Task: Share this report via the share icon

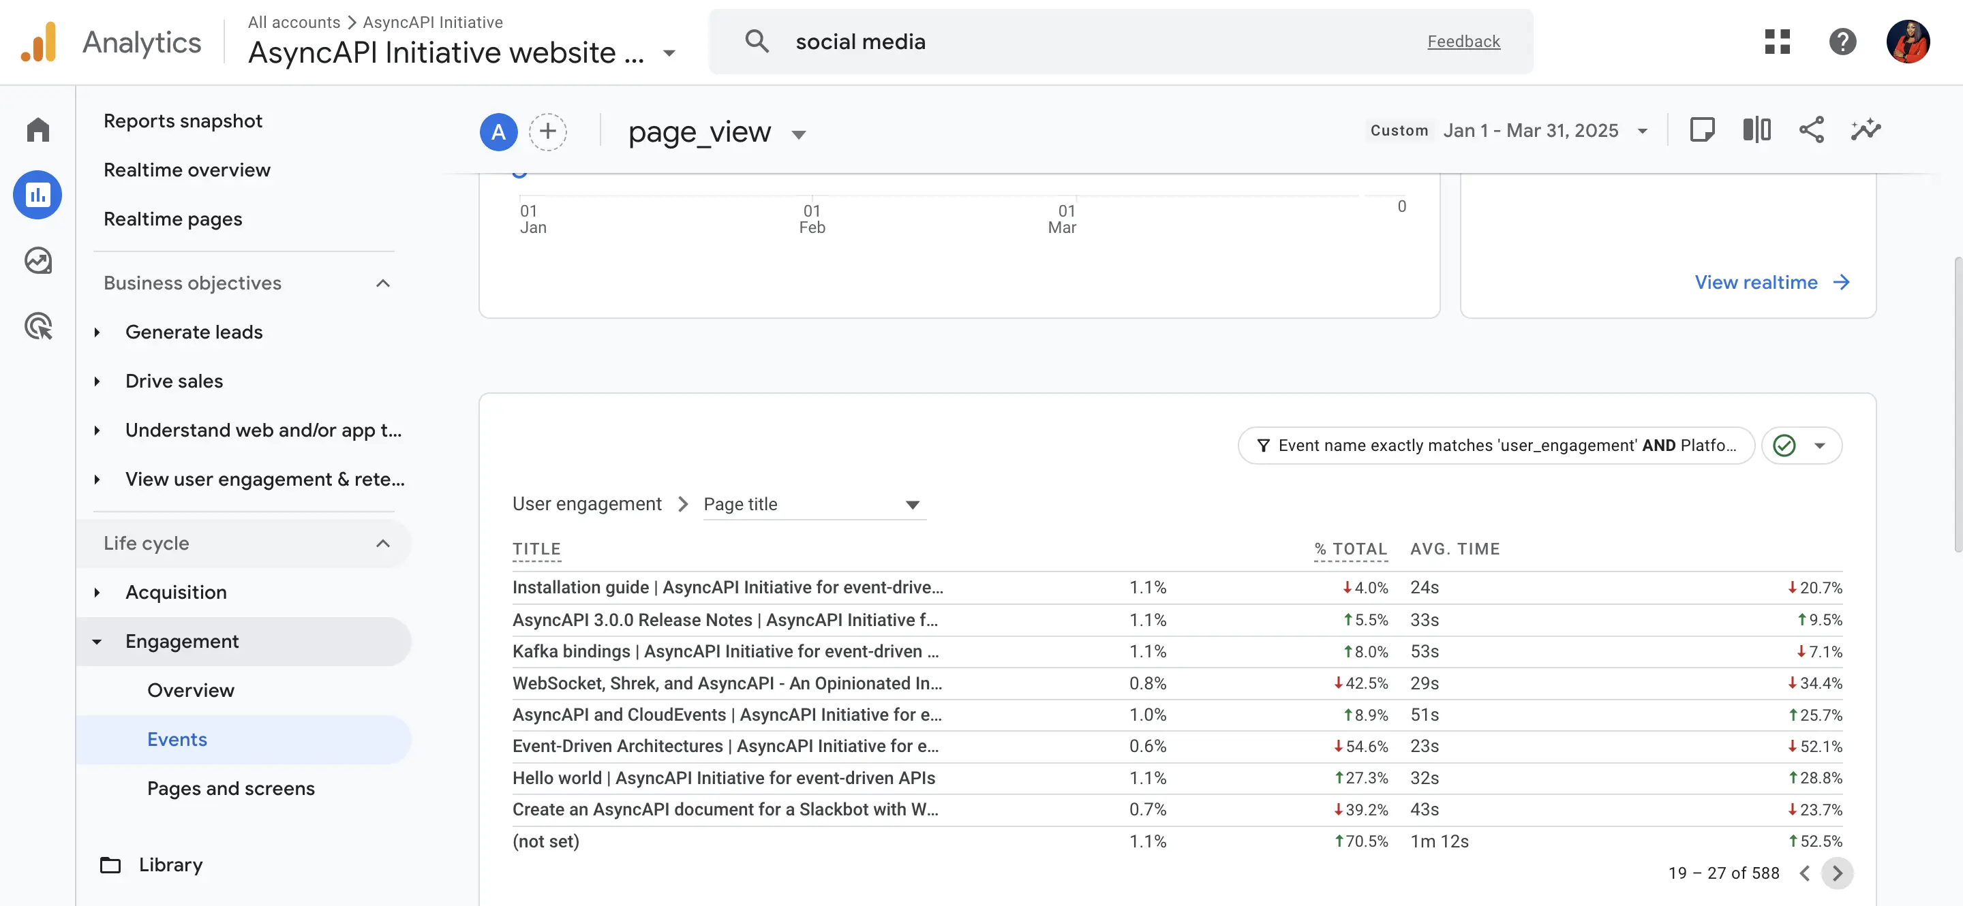Action: point(1812,129)
